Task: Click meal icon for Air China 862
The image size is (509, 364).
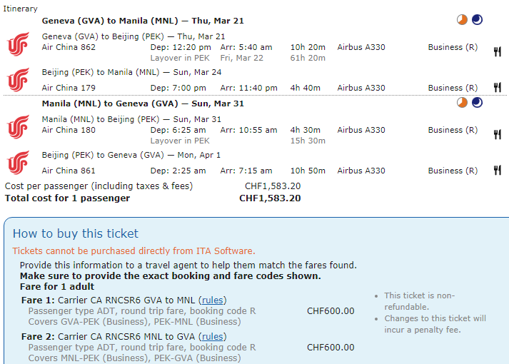Action: [x=497, y=51]
